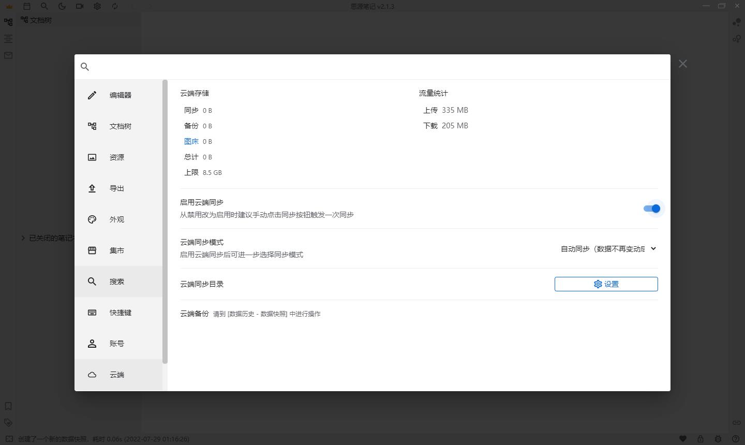Open the 图床 storage link
This screenshot has width=745, height=445.
[191, 141]
